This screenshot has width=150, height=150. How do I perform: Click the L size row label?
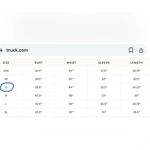[6, 104]
